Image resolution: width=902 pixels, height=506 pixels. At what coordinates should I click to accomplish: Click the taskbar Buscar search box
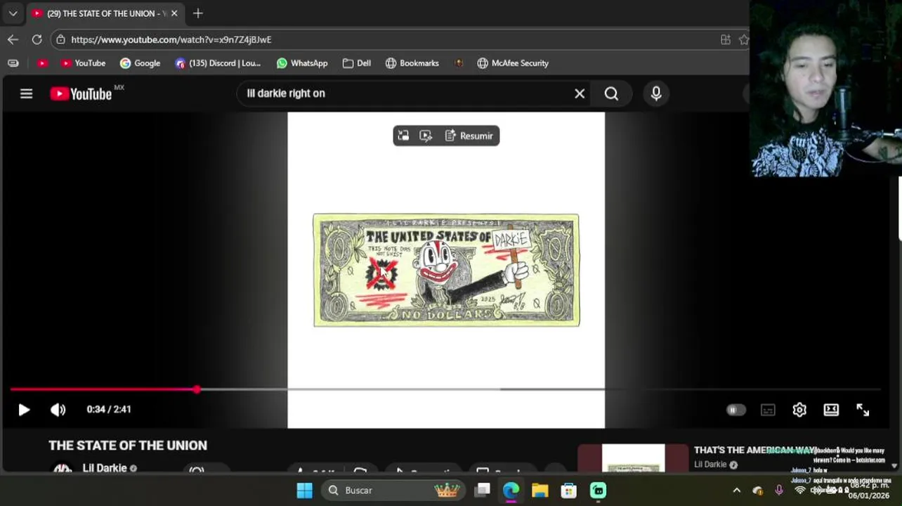tap(393, 490)
